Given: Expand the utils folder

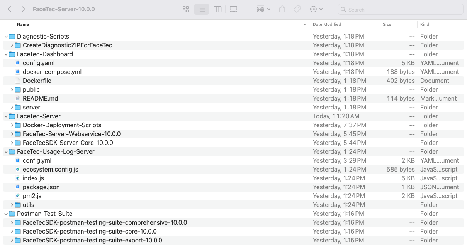Looking at the screenshot, I should coord(12,205).
